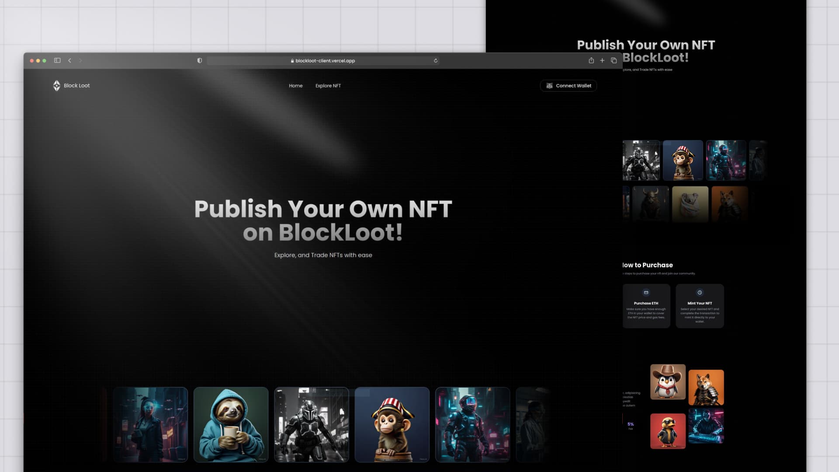Image resolution: width=839 pixels, height=472 pixels.
Task: Click the tab overview icon
Action: pos(613,60)
